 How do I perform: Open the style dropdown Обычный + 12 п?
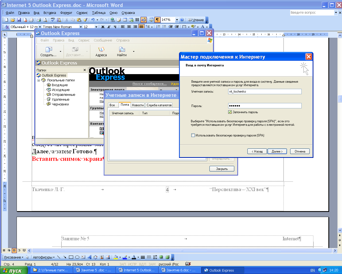click(x=40, y=27)
